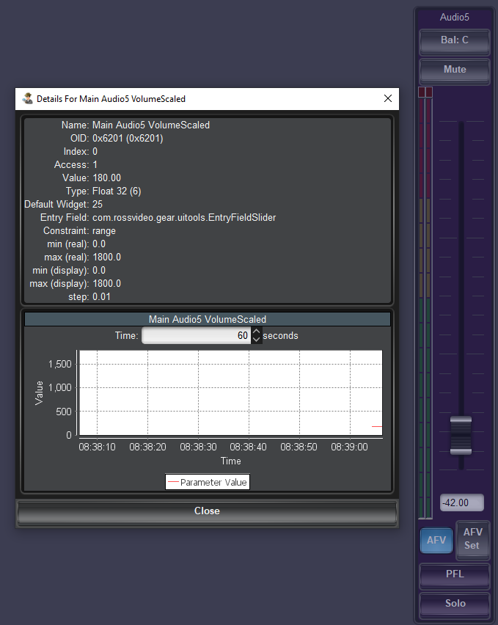
Task: Click the 1,000 value axis label
Action: pyautogui.click(x=59, y=388)
